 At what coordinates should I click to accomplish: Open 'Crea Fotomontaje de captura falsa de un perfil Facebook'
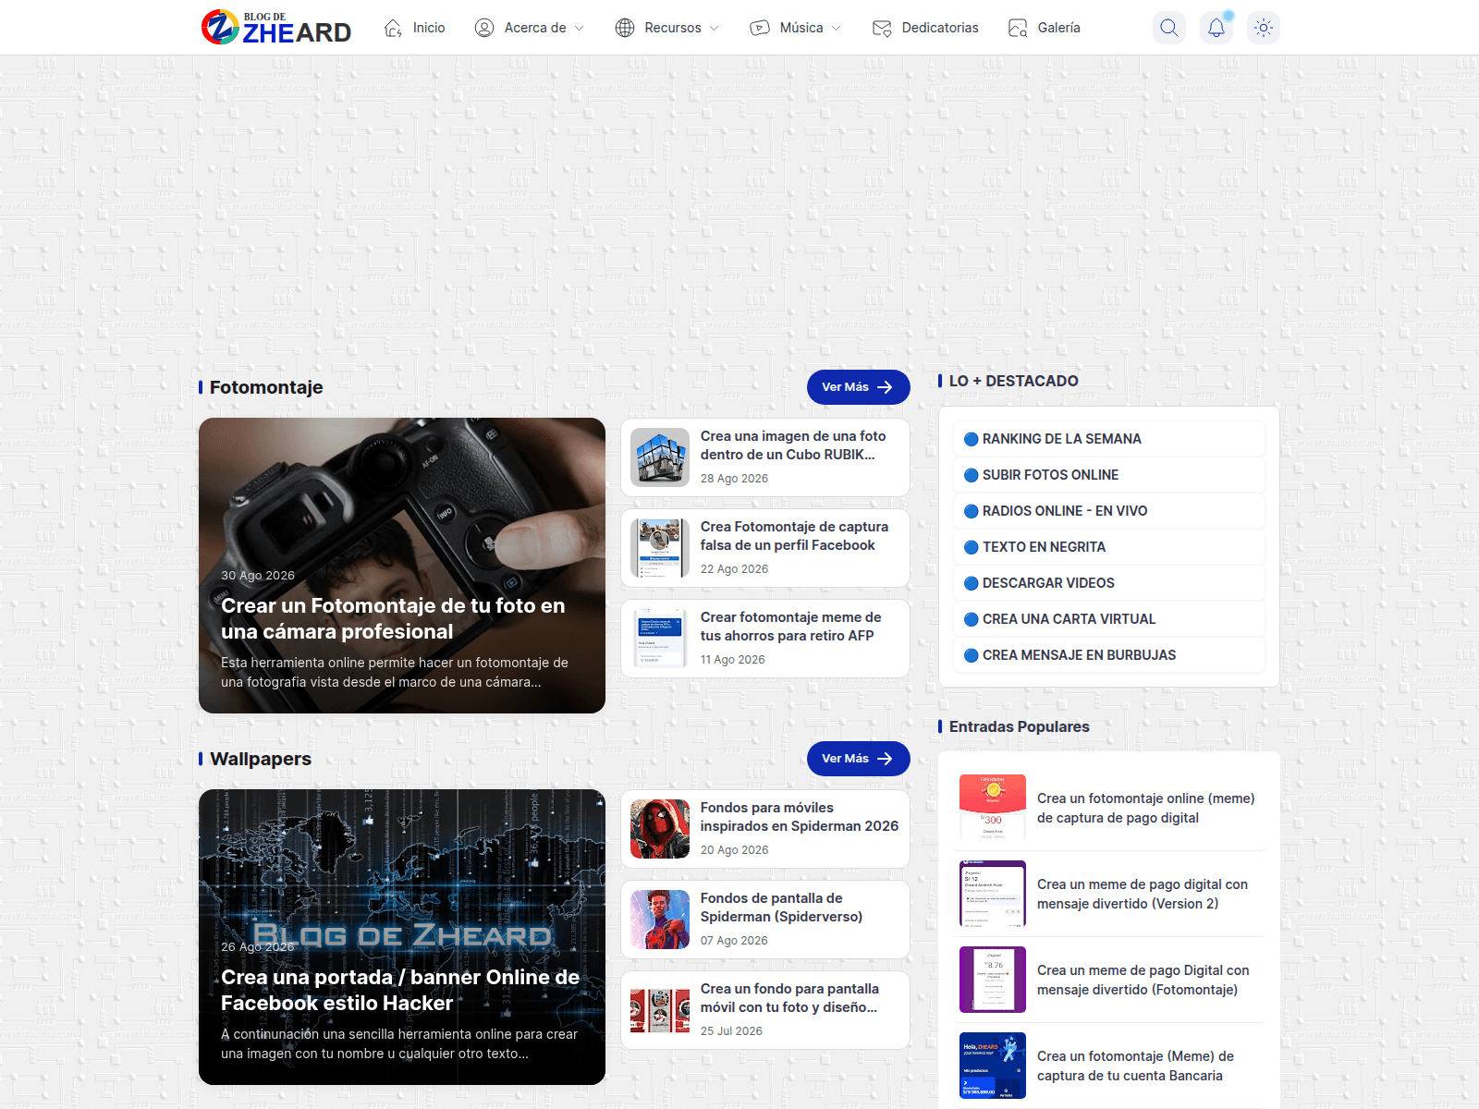coord(794,536)
